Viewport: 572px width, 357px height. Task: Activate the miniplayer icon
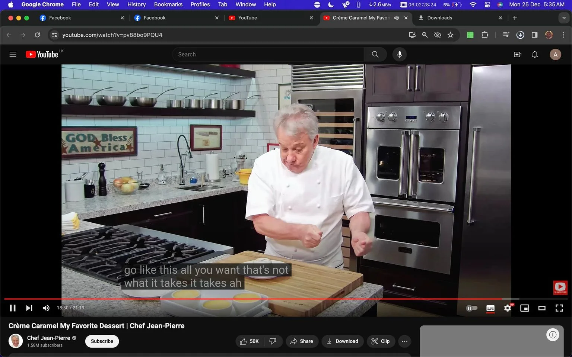coord(525,308)
